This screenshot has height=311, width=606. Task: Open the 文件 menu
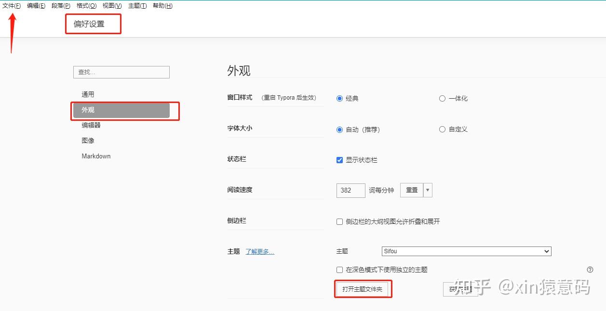coord(11,5)
